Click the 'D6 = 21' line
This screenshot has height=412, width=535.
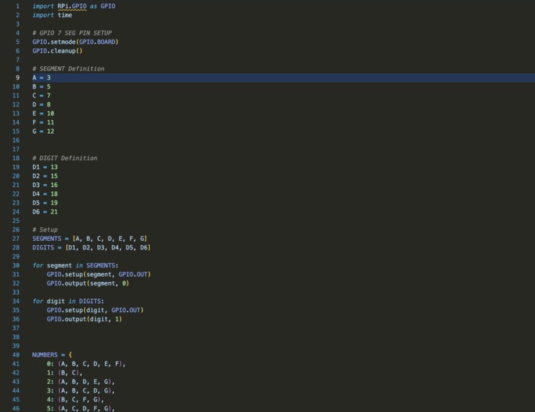click(45, 211)
